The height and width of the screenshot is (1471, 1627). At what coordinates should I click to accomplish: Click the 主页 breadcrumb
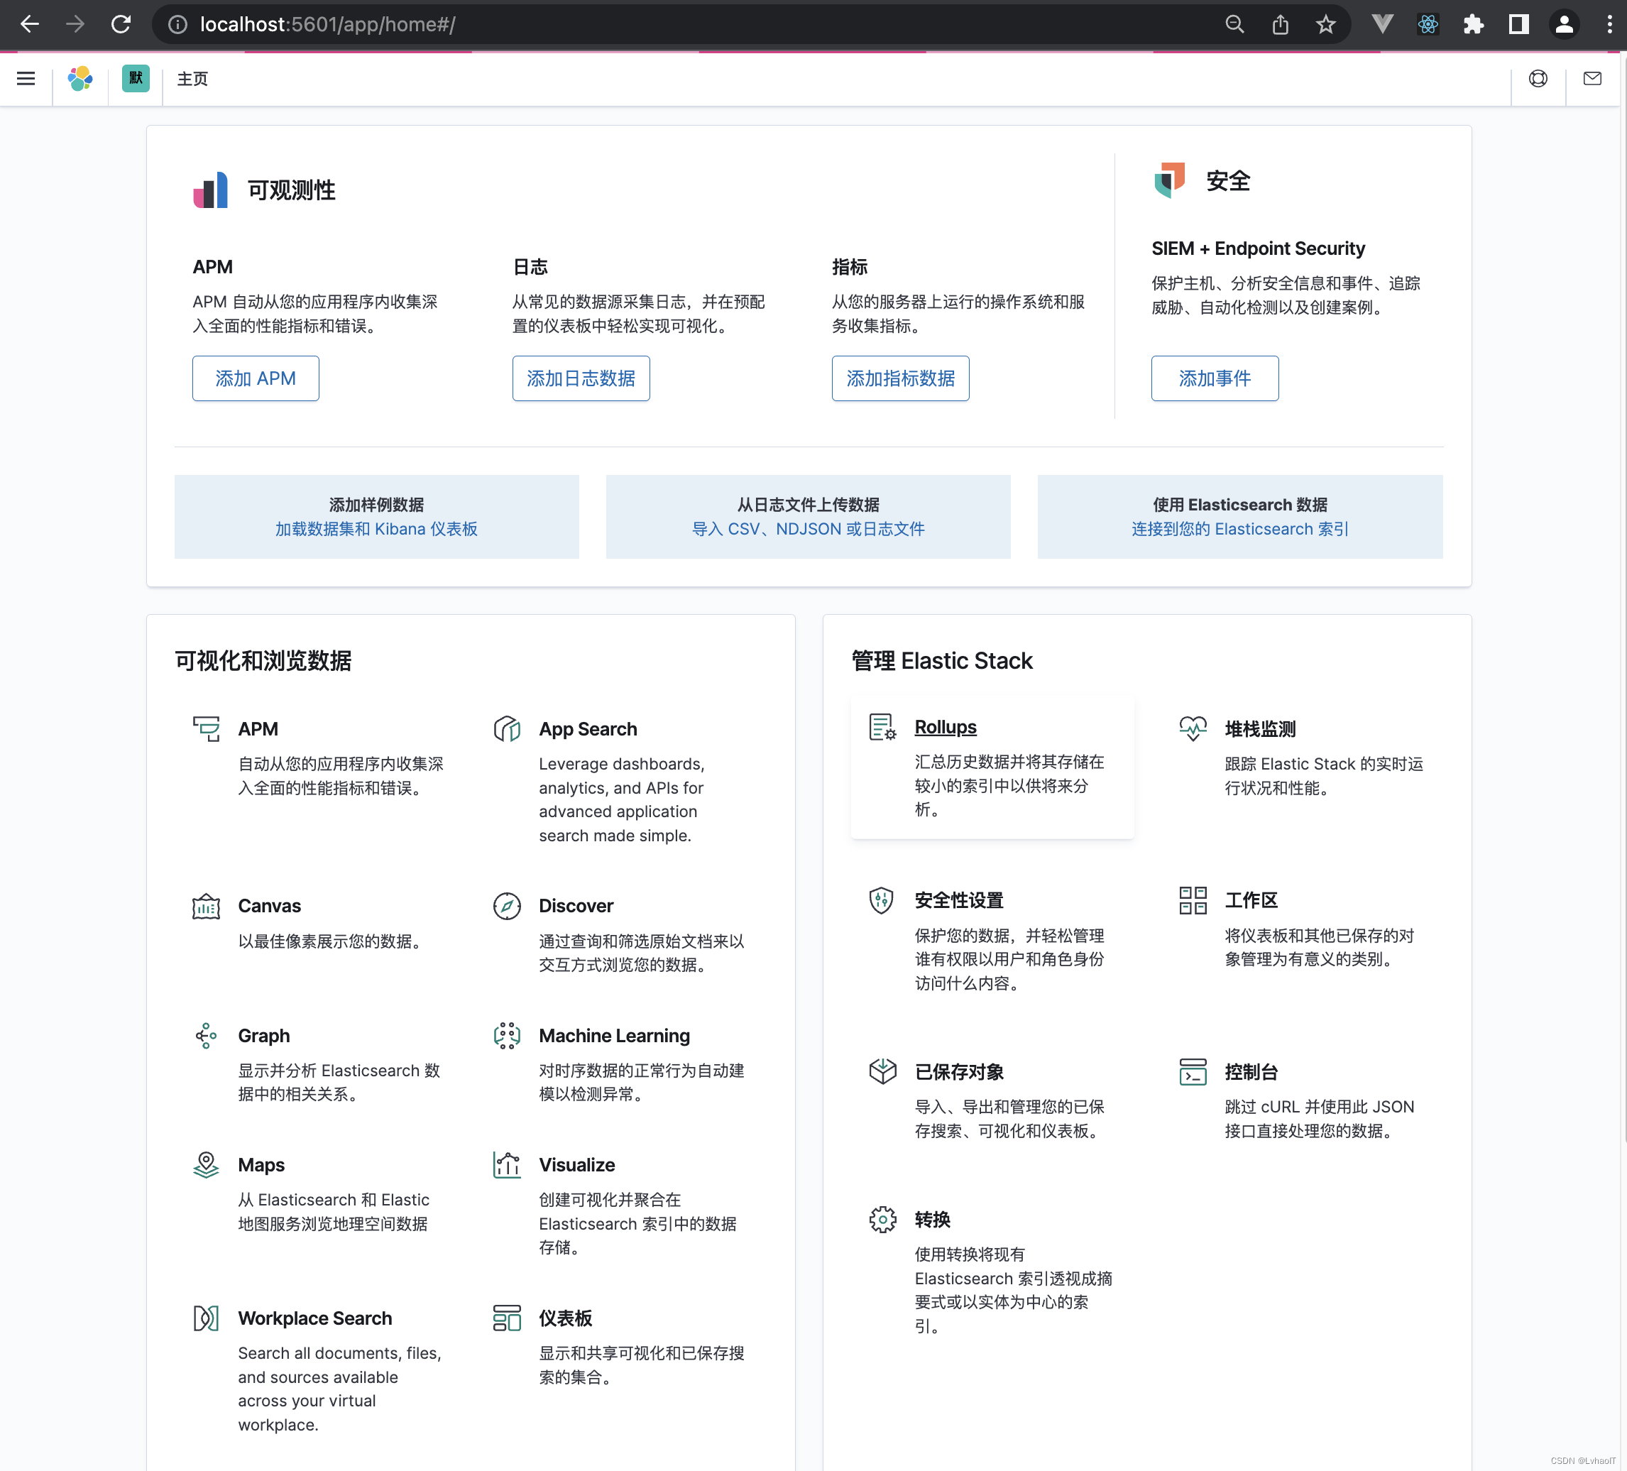[x=193, y=78]
